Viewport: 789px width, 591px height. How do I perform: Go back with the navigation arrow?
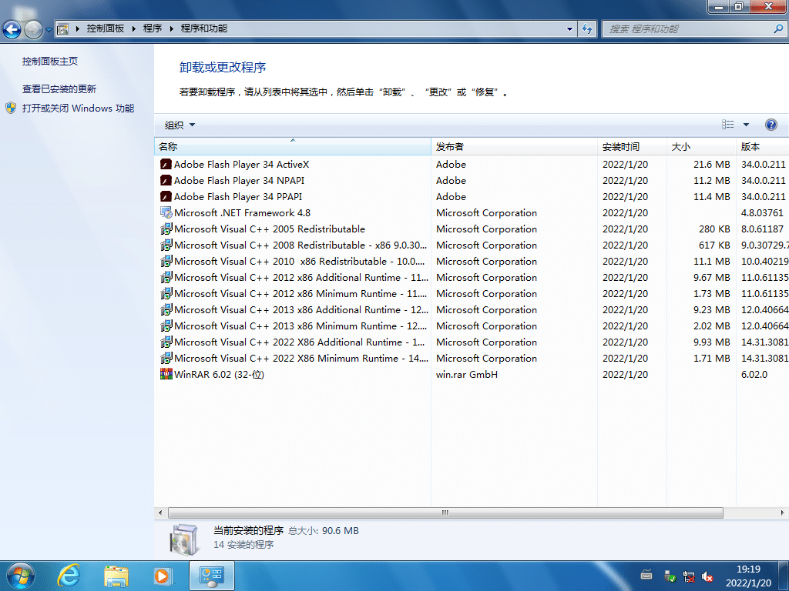click(12, 30)
